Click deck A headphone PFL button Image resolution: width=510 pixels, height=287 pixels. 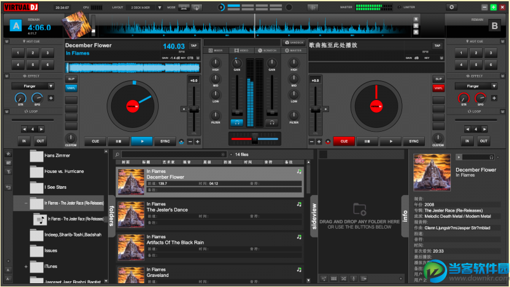tap(237, 122)
